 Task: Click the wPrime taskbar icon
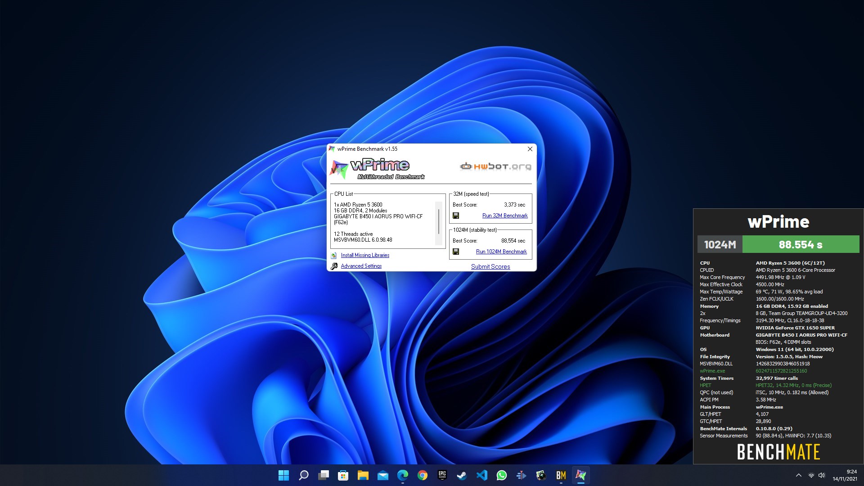[581, 475]
